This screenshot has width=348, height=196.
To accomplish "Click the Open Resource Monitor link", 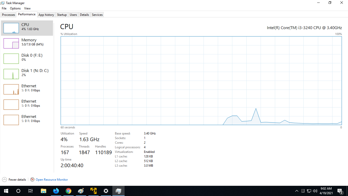I will [x=52, y=180].
